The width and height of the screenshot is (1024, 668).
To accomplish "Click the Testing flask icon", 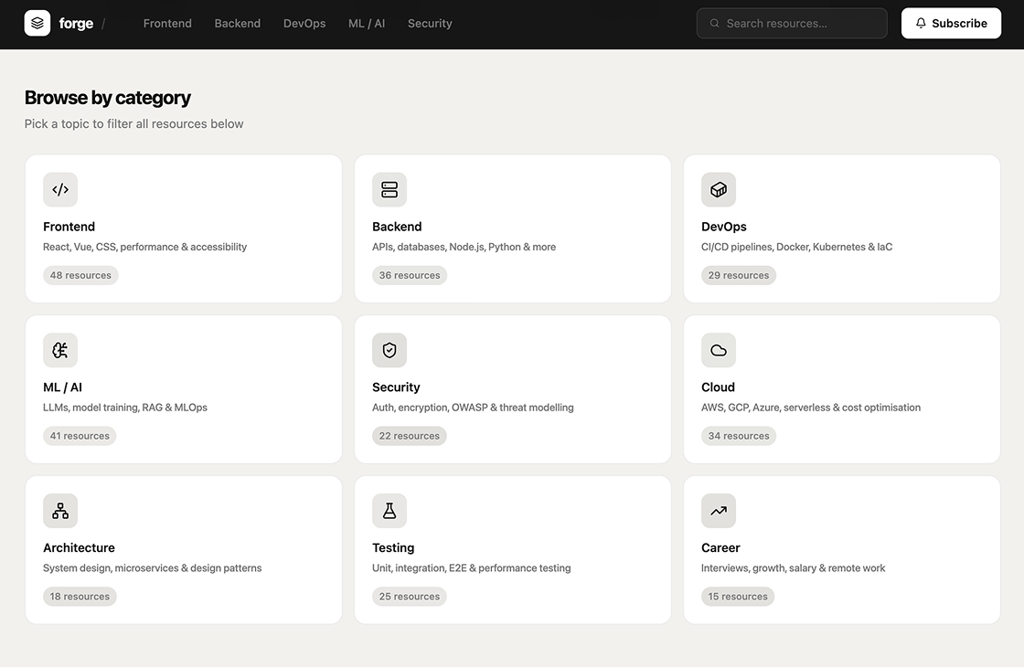I will tap(389, 511).
